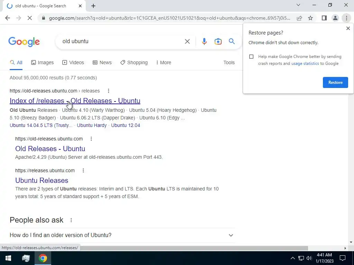This screenshot has width=354, height=265.
Task: Click the Google logo
Action: (24, 42)
